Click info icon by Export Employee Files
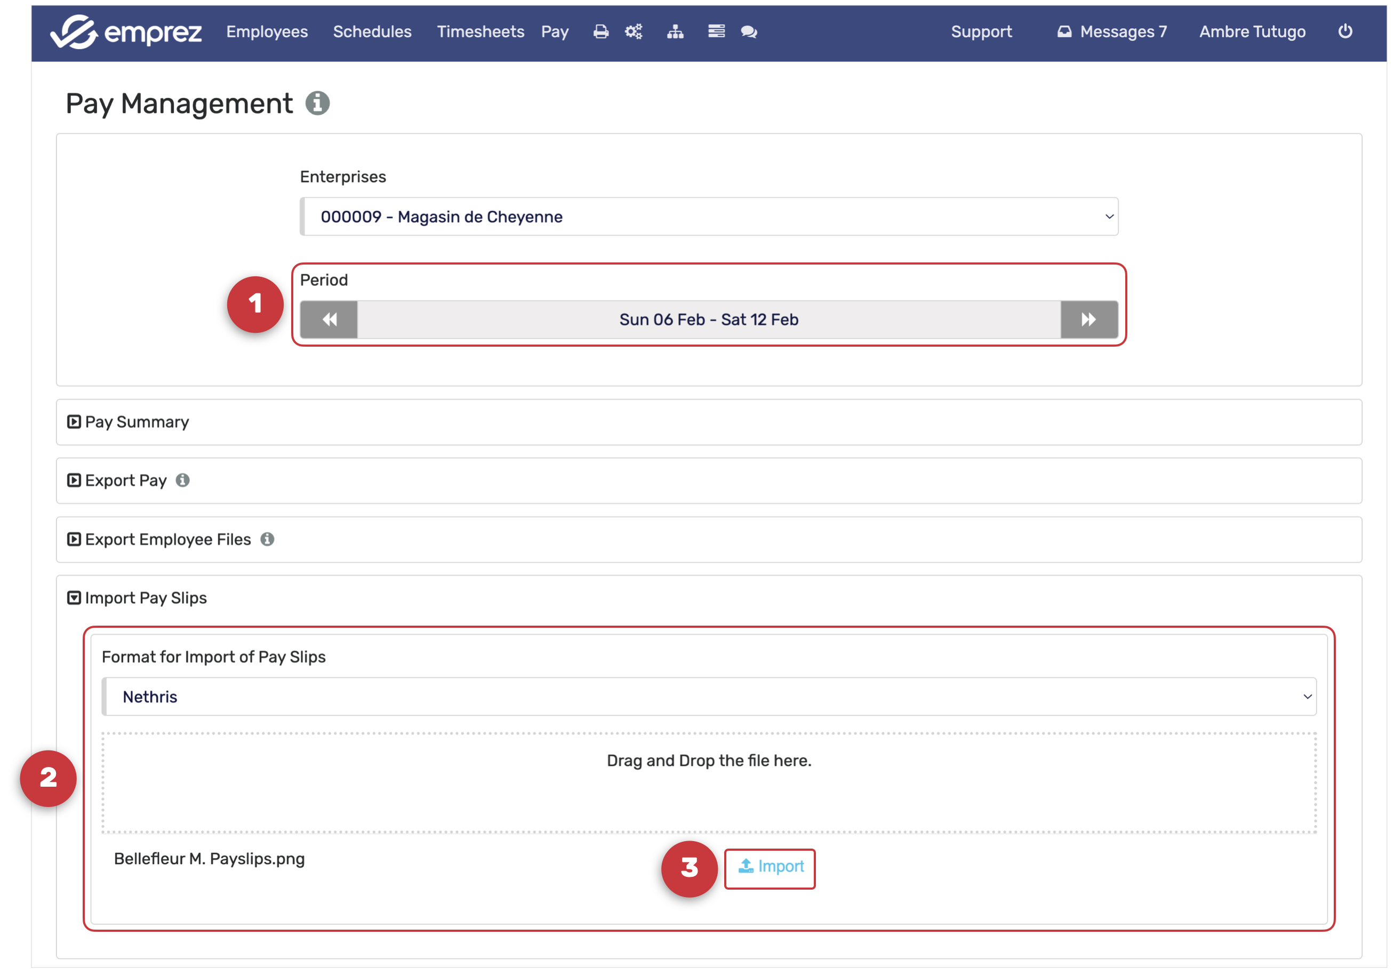 [267, 539]
